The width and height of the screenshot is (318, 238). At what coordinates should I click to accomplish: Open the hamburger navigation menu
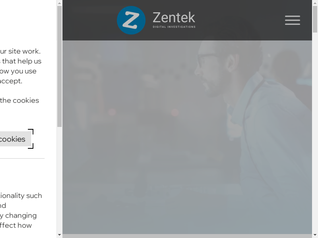293,20
